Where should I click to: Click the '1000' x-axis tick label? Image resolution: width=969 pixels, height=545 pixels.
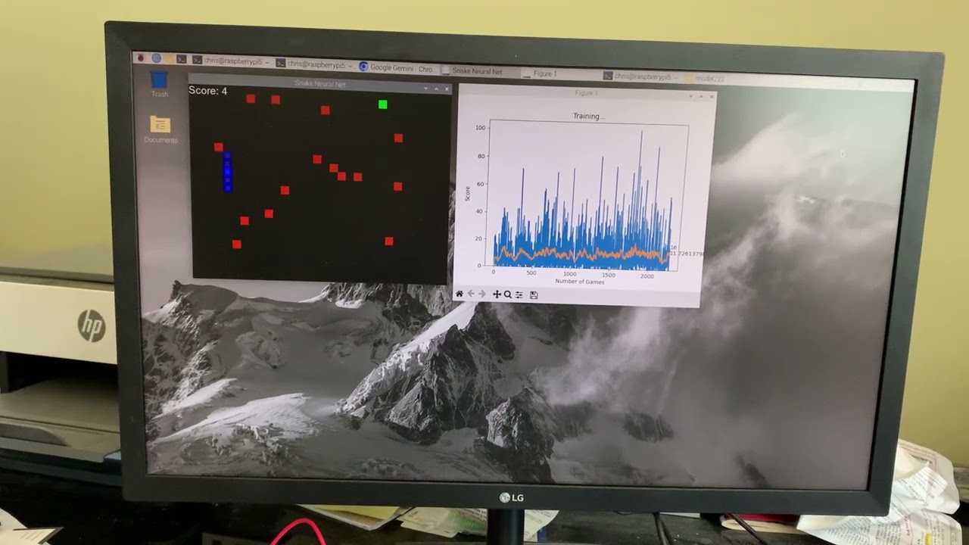pyautogui.click(x=570, y=273)
